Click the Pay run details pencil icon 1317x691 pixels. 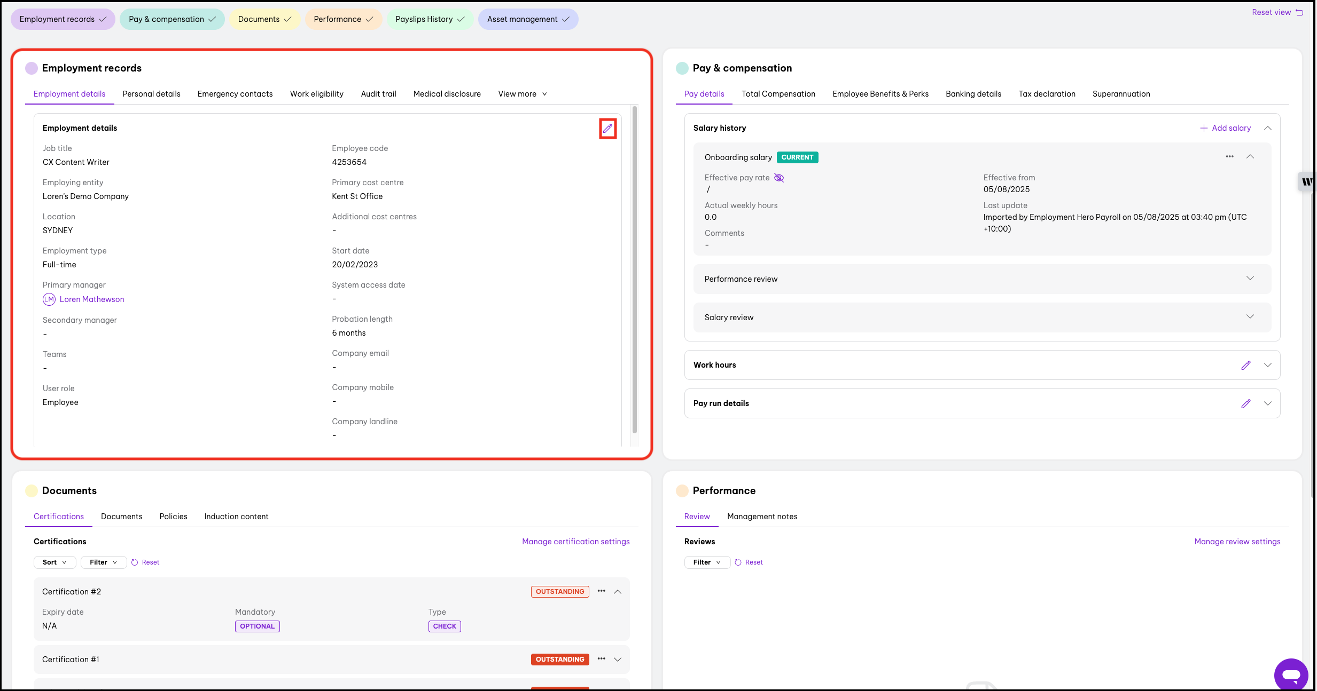[x=1245, y=403]
